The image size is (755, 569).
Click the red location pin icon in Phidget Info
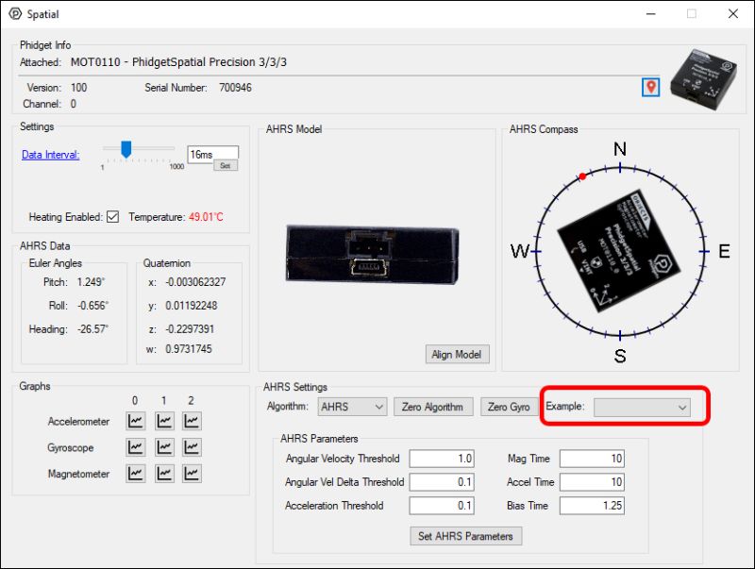click(649, 87)
